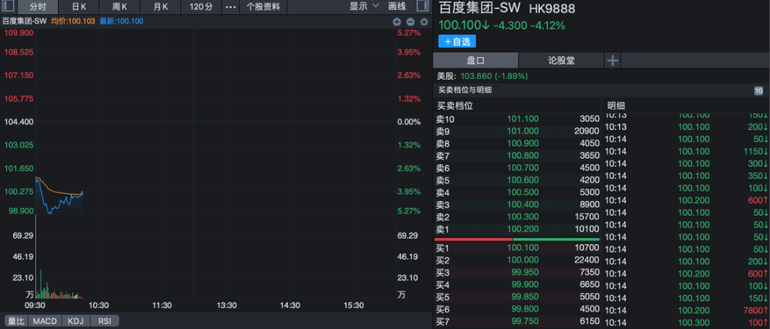The height and width of the screenshot is (329, 770).
Task: Select the 买3 row at 99.950
Action: (x=517, y=272)
